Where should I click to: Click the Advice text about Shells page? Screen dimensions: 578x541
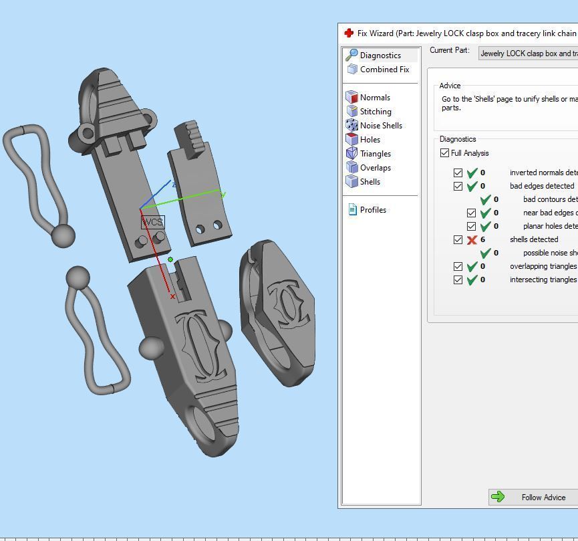pos(510,104)
